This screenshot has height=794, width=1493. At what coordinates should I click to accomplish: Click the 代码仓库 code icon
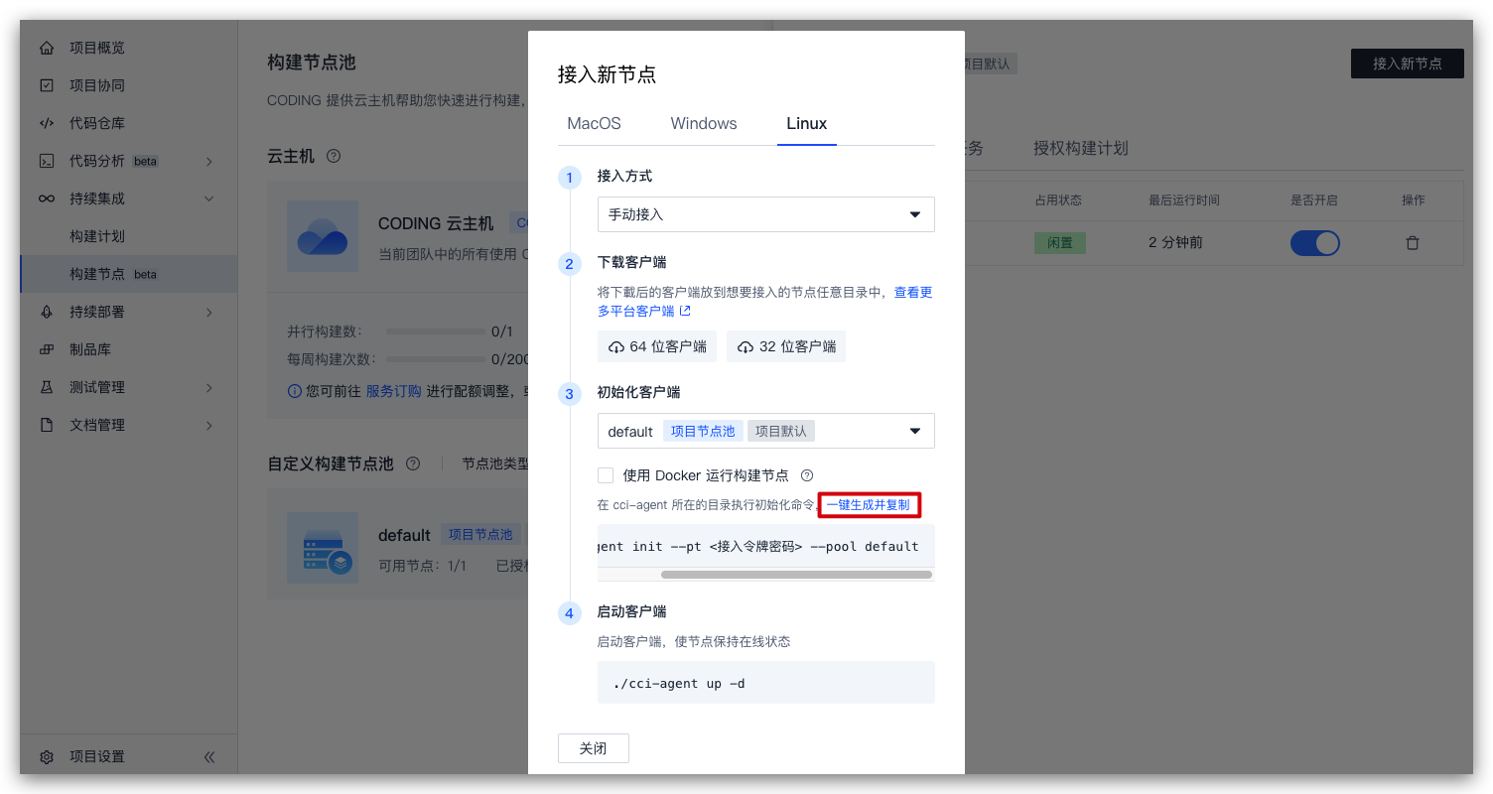(x=47, y=123)
